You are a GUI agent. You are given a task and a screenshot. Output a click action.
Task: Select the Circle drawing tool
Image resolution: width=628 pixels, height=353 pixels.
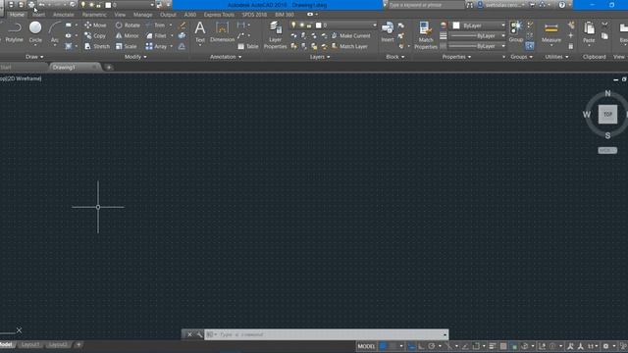tap(35, 32)
